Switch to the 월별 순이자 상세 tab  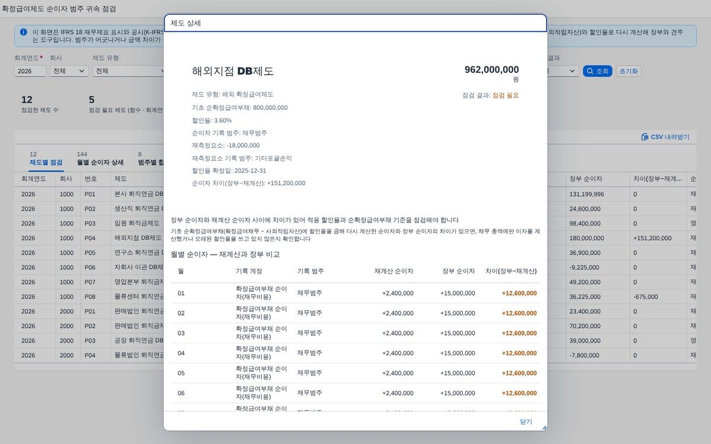click(x=100, y=158)
